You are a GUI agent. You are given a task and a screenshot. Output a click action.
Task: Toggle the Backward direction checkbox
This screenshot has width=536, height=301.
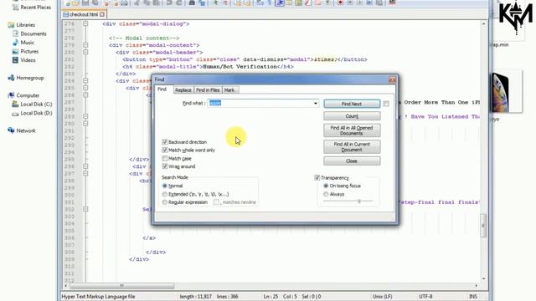tap(165, 142)
